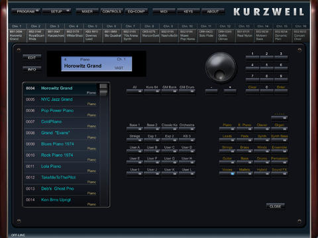318x238 pixels.
Task: Turn the large alpha wheel dial
Action: [x=221, y=67]
